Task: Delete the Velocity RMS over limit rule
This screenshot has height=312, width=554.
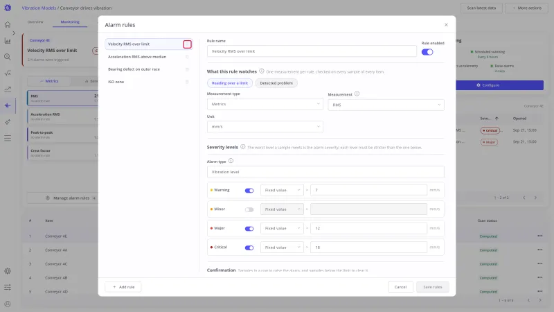Action: point(187,44)
